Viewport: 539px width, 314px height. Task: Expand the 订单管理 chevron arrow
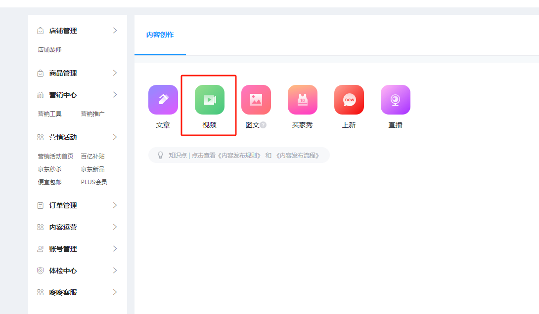[x=115, y=205]
